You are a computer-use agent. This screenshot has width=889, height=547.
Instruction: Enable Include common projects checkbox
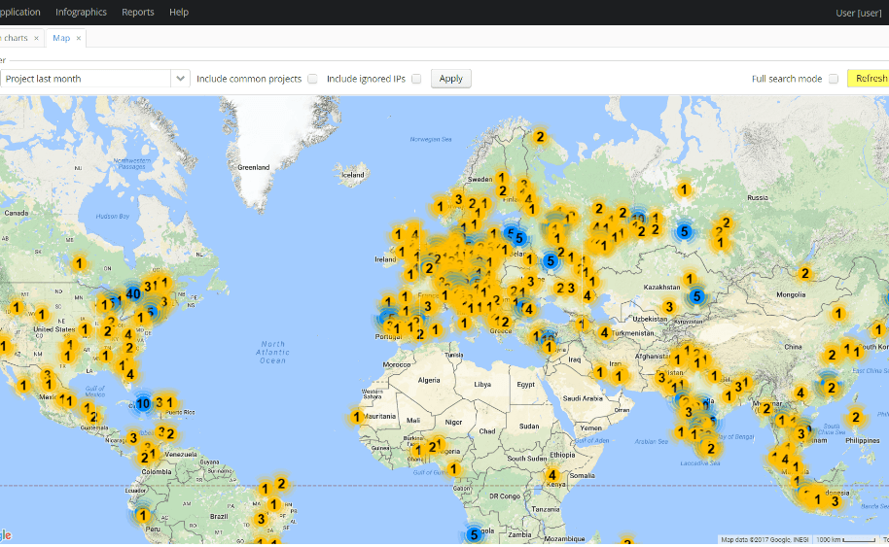coord(312,79)
